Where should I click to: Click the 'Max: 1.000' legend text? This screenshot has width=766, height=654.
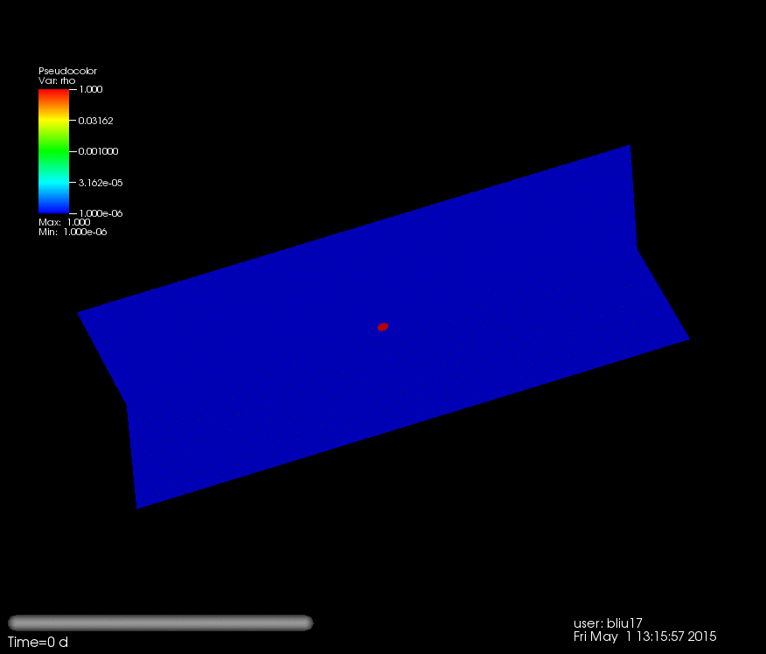(x=65, y=222)
